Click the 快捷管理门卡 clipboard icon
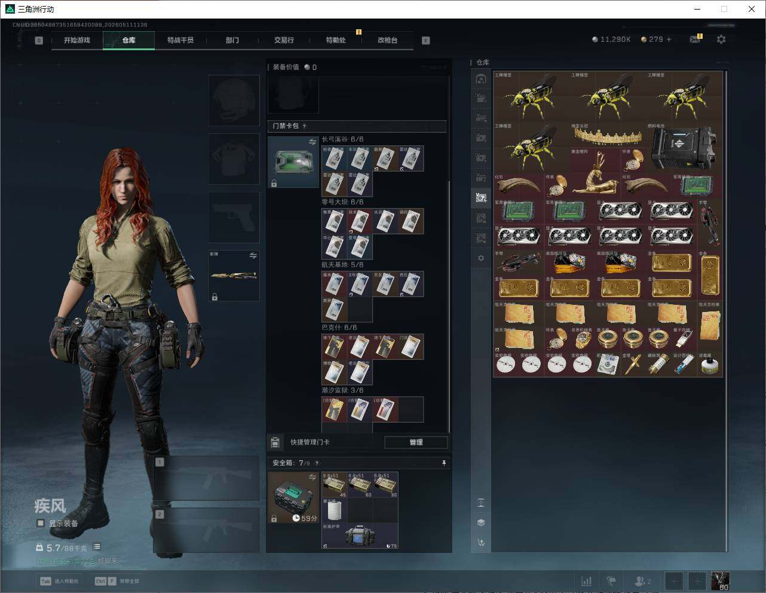Screen dimensions: 766x593 point(275,442)
